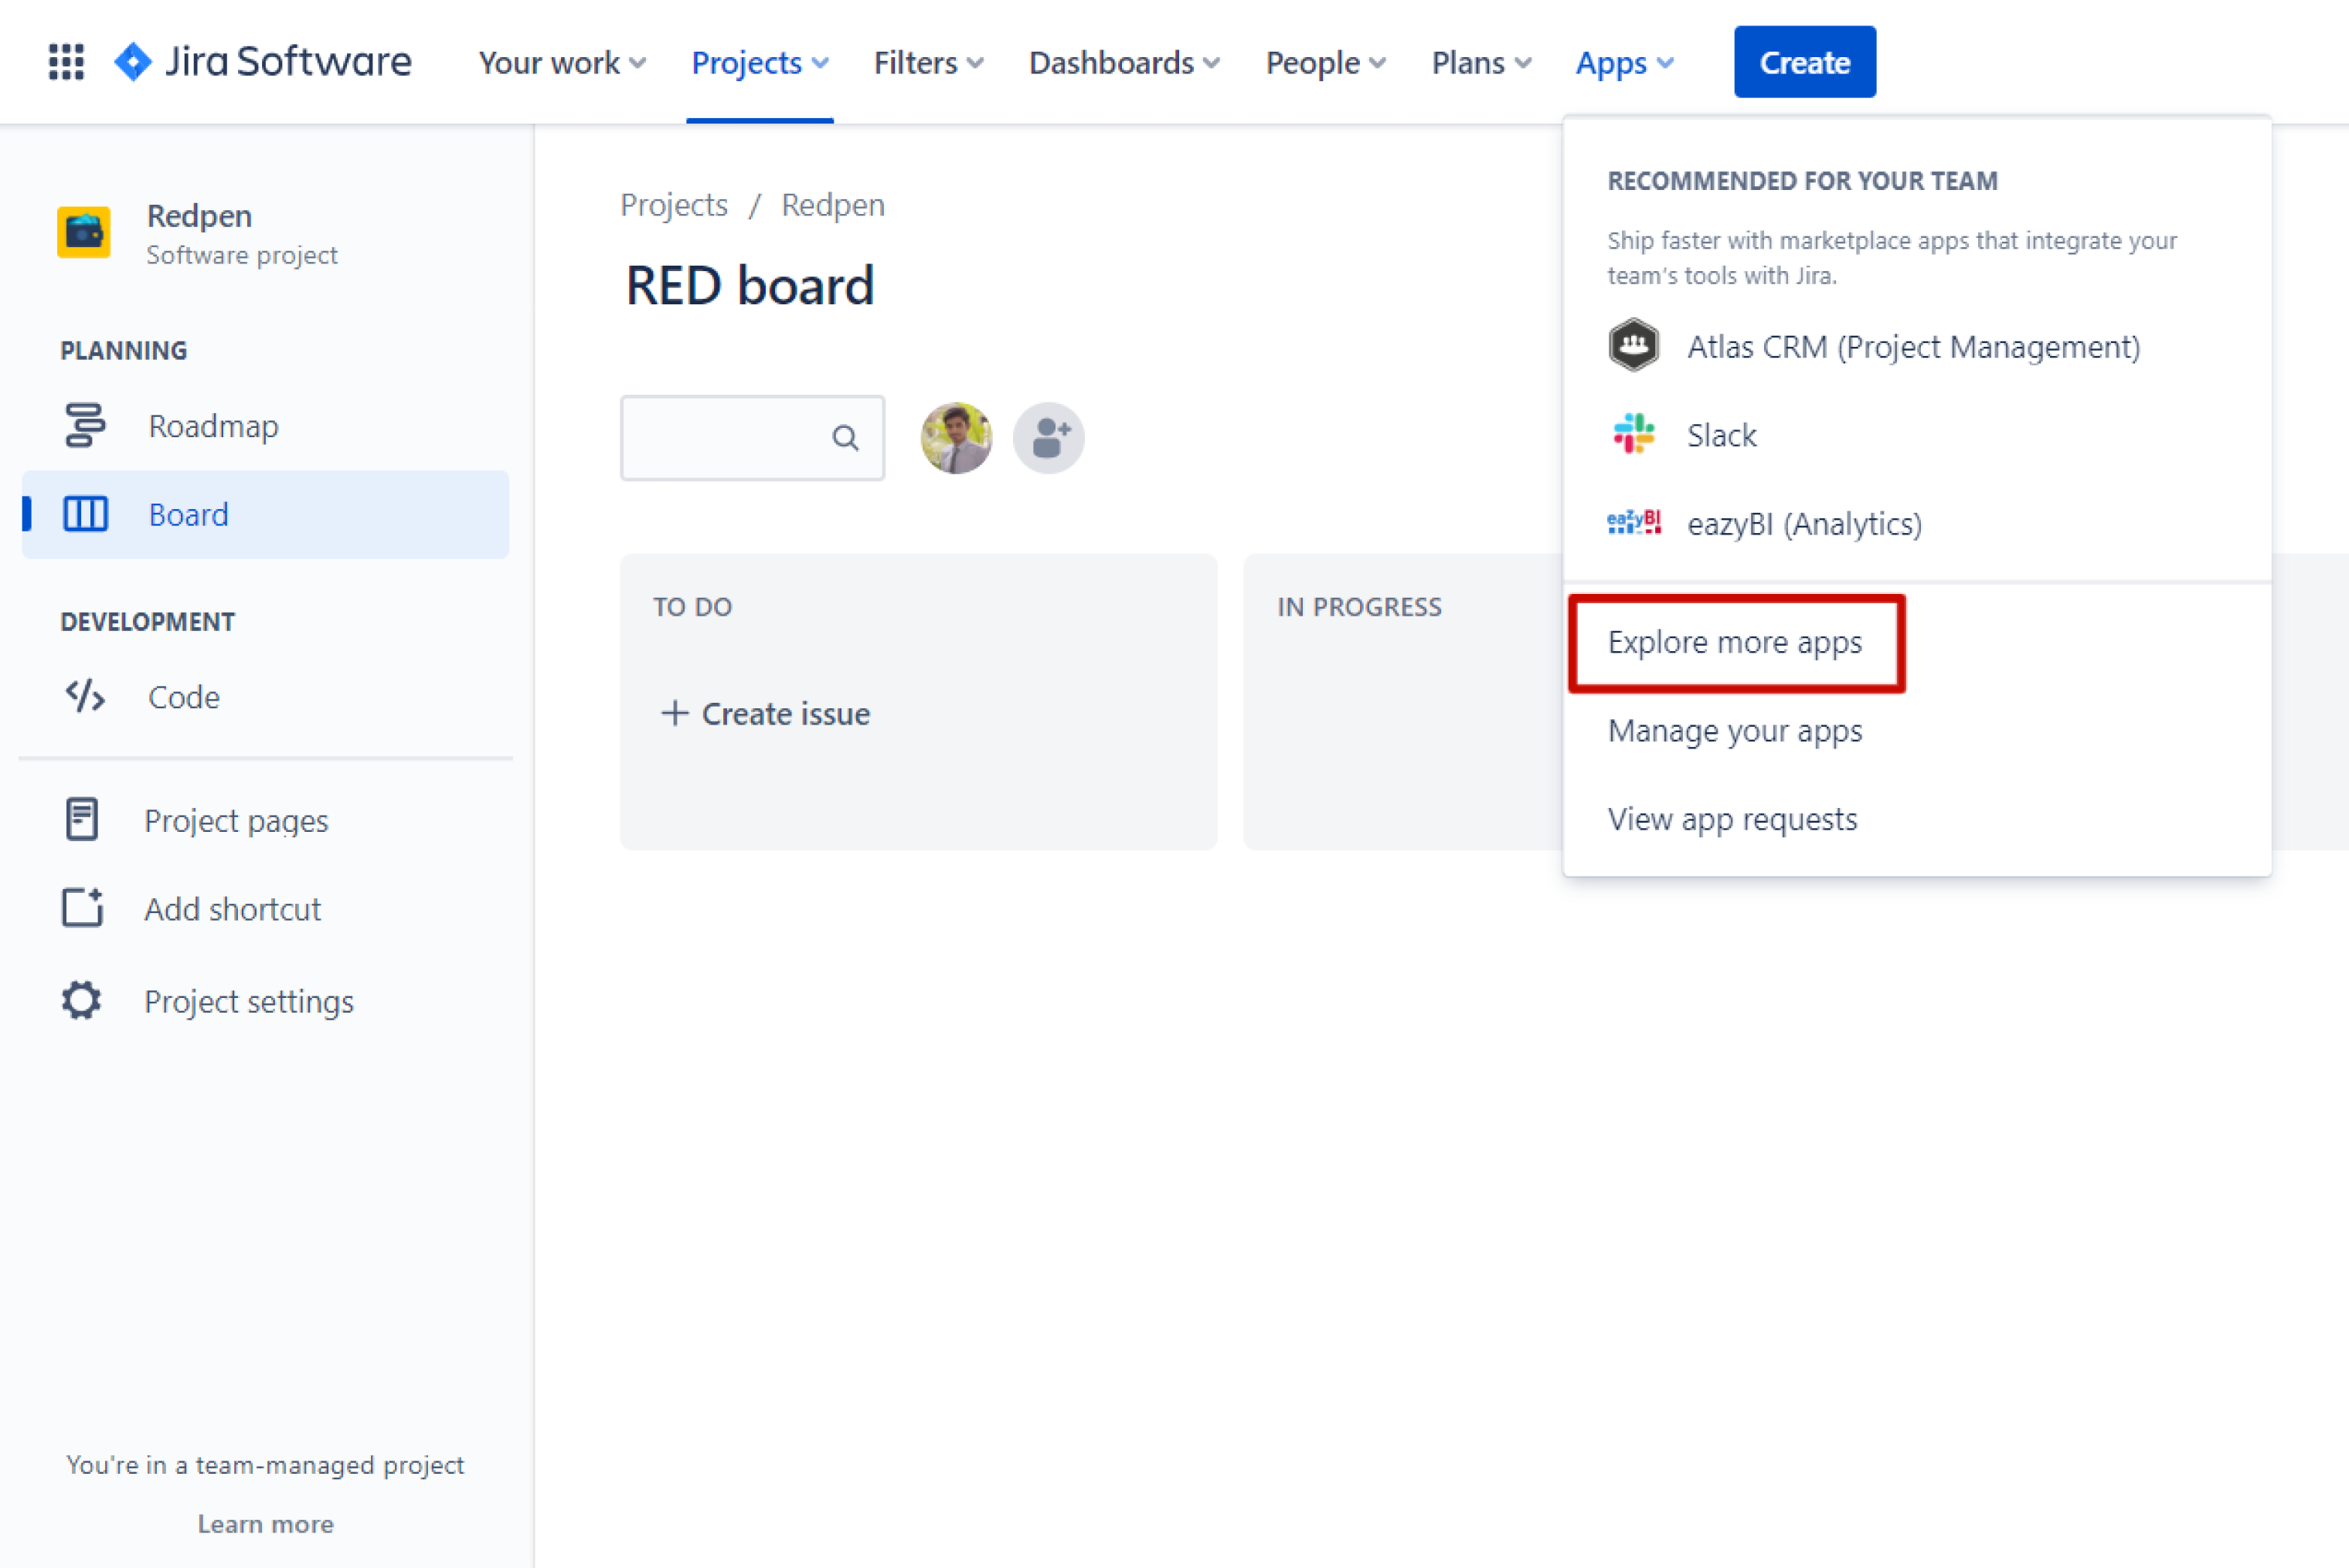The image size is (2349, 1568).
Task: Click the add people icon
Action: pyautogui.click(x=1049, y=438)
